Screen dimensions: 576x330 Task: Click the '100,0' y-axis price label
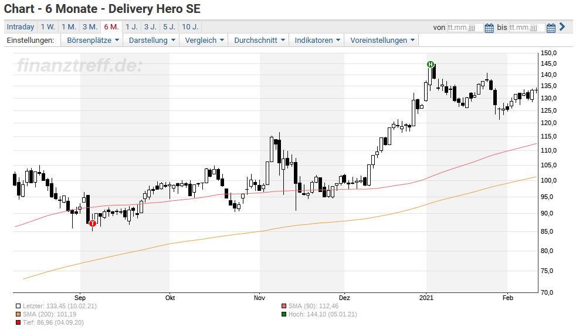point(548,180)
